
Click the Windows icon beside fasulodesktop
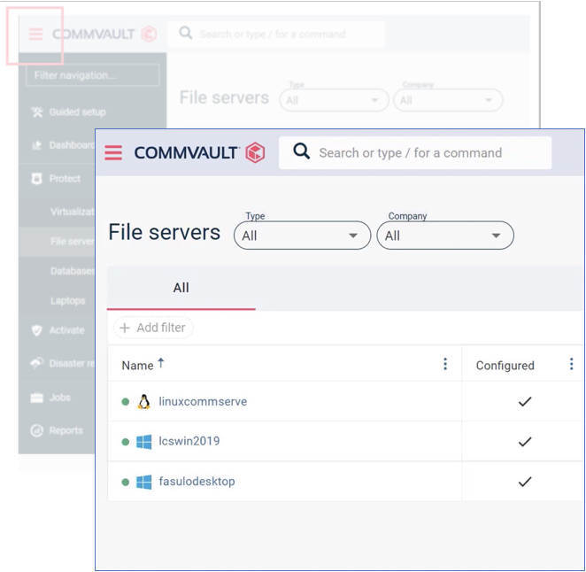[144, 482]
